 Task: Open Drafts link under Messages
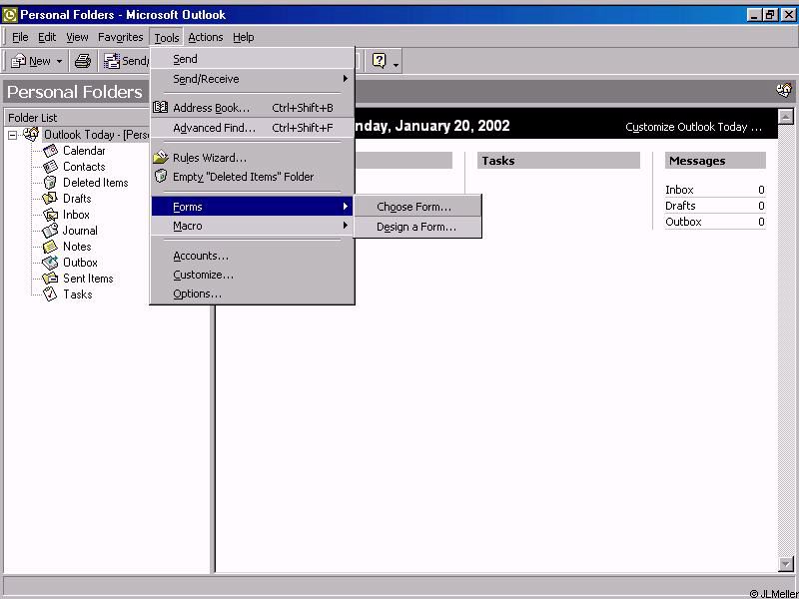coord(680,206)
